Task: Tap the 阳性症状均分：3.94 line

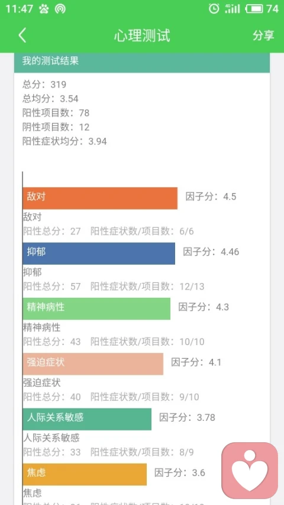Action: point(64,141)
